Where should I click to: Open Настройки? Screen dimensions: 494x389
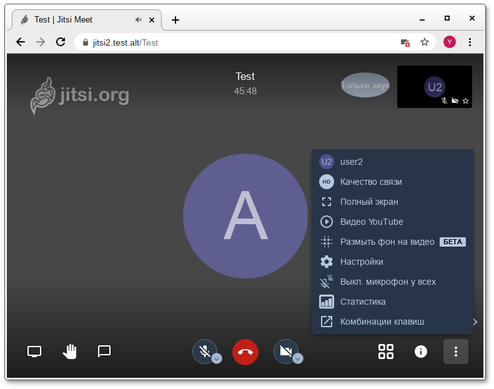click(393, 262)
